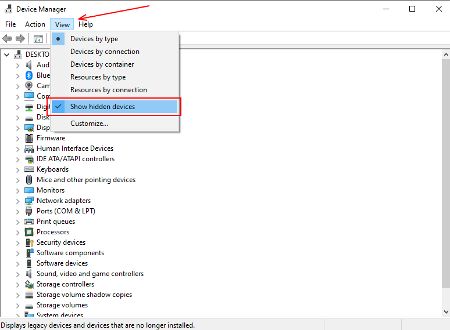Click the Mice and other pointing devices icon
The image size is (450, 330).
[29, 180]
